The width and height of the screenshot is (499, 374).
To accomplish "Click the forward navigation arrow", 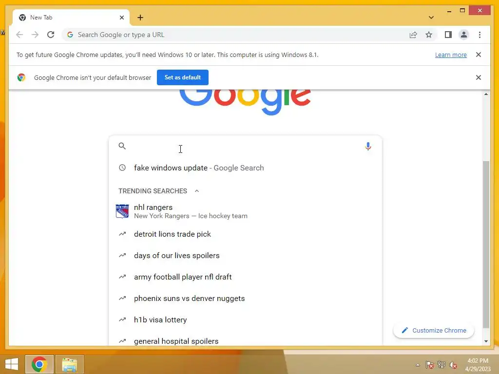I will [x=35, y=35].
